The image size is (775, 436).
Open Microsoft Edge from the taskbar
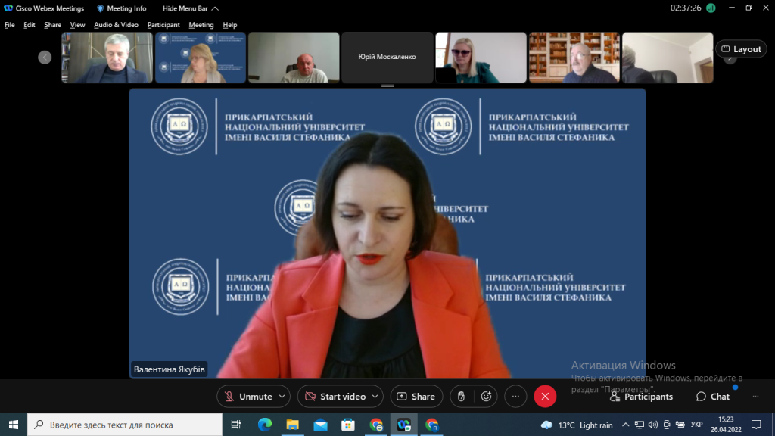pyautogui.click(x=264, y=425)
